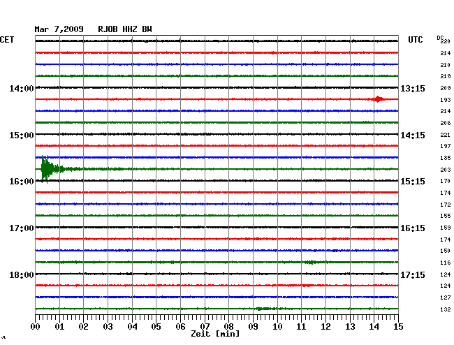454x345 pixels.
Task: Click the 14:15 UTC time label
Action: [413, 135]
